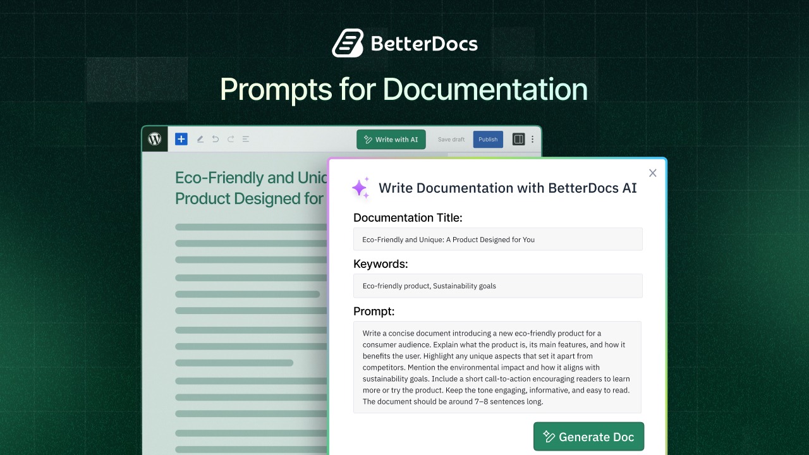Click the WordPress logo in the editor toolbar
The height and width of the screenshot is (455, 809).
[x=155, y=139]
